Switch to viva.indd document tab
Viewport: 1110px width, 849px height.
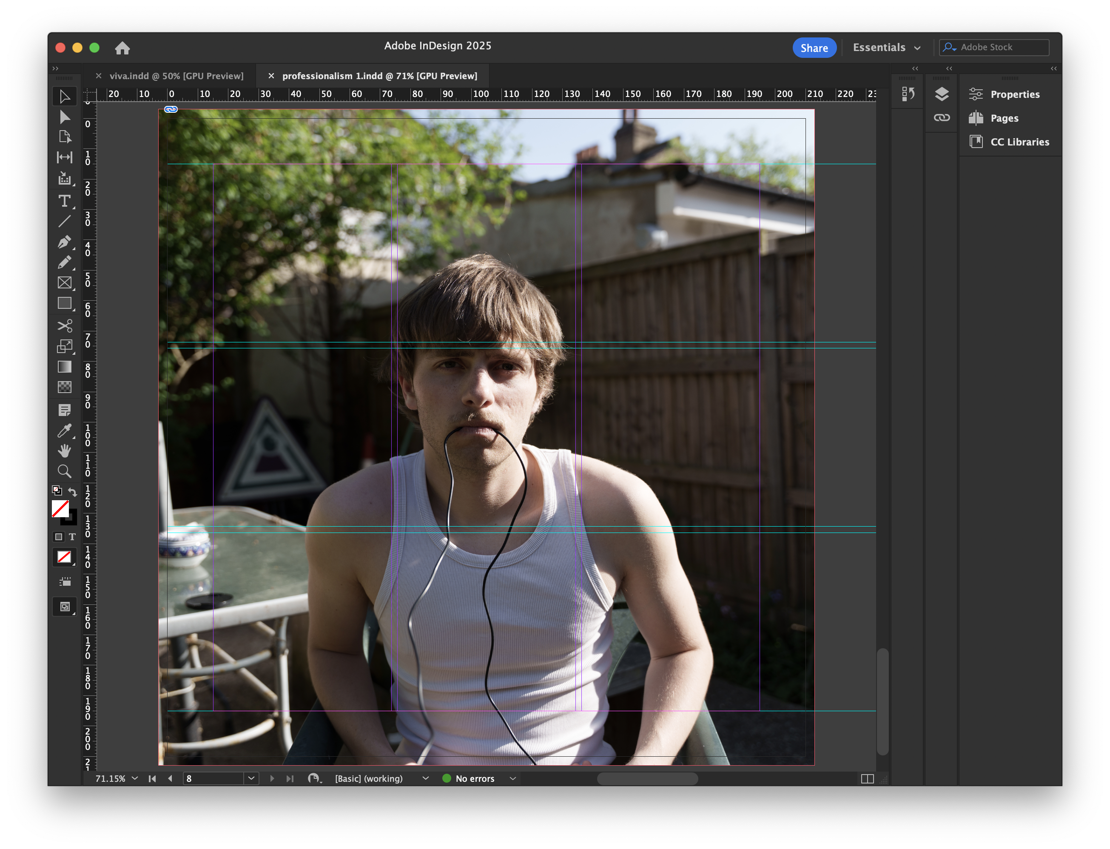coord(176,76)
